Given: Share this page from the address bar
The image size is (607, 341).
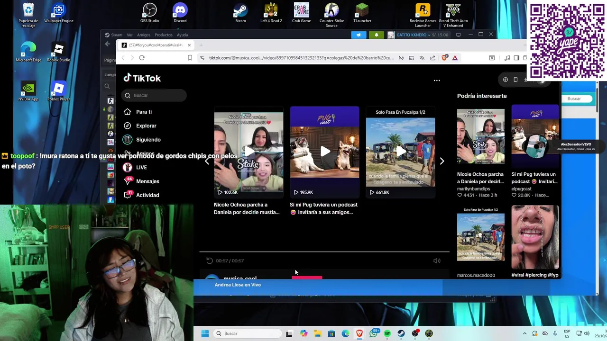Looking at the screenshot, I should pyautogui.click(x=432, y=58).
